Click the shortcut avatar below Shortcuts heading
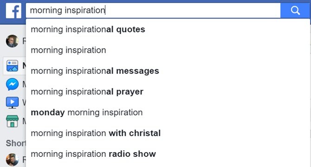Viewport: 311px width, 167px height. [12, 160]
